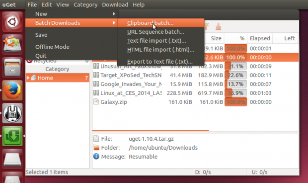Open Ubuntu installer dock icon
Viewport: 308px width, 183px height.
point(12,44)
